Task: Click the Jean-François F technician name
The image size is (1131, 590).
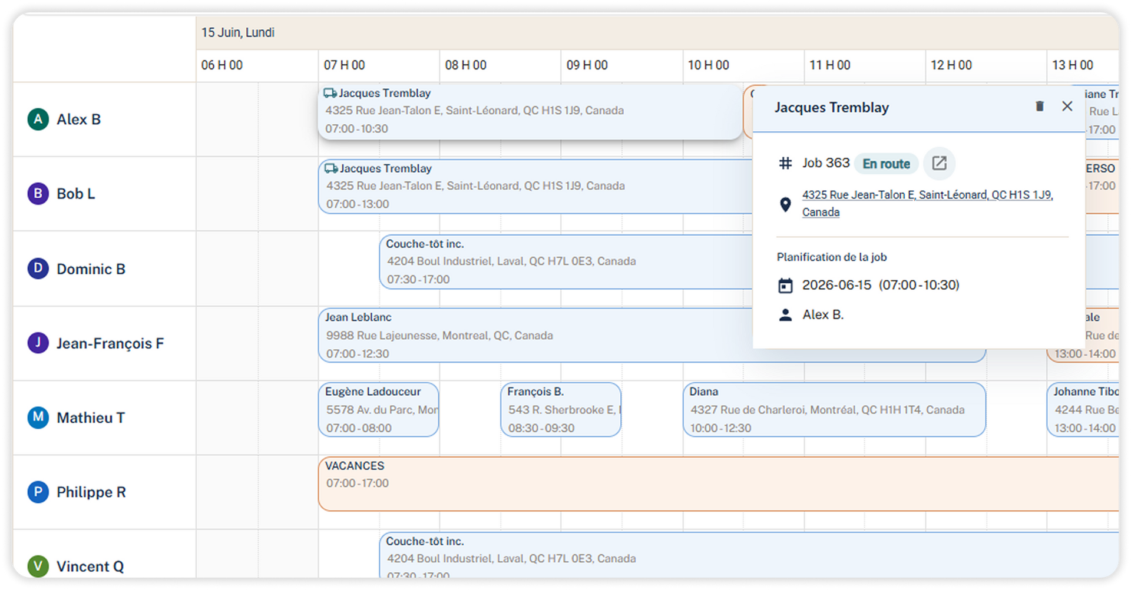Action: click(110, 343)
